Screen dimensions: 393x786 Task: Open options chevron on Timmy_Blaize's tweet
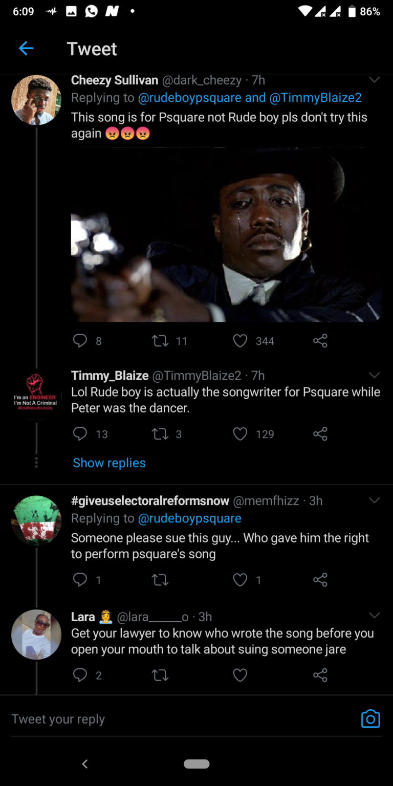click(x=375, y=375)
